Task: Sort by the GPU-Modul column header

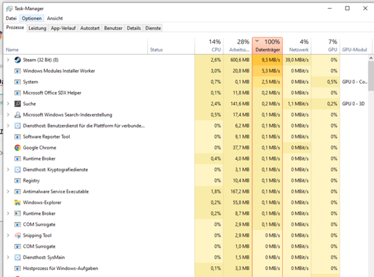Action: (355, 46)
